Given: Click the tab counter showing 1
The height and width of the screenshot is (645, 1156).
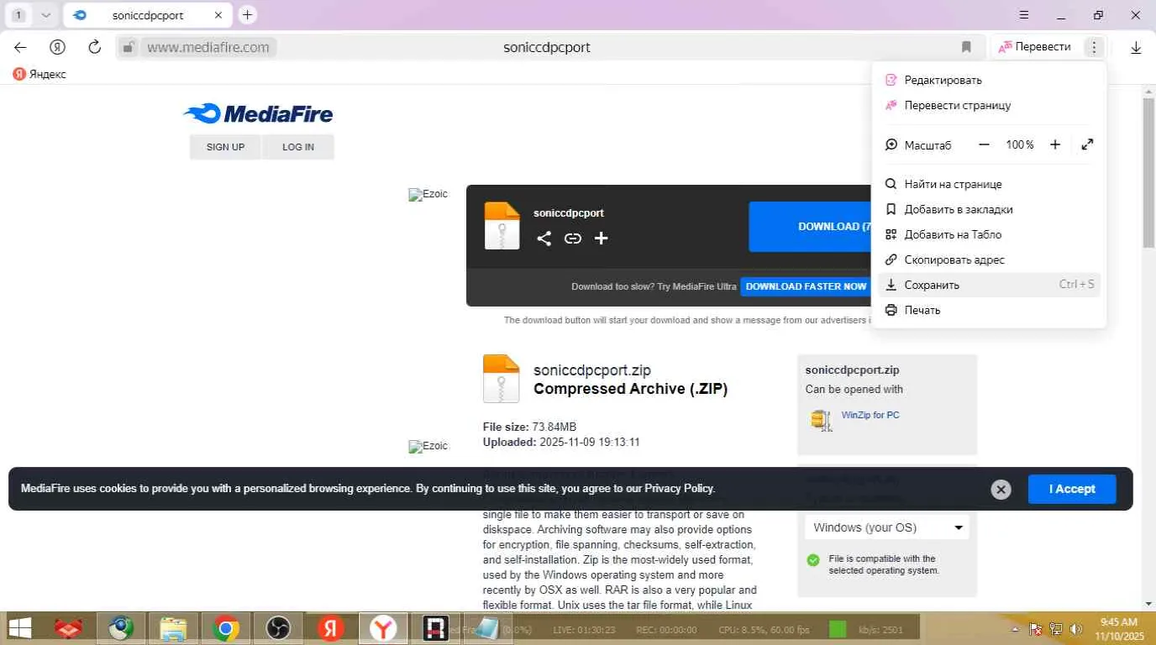Looking at the screenshot, I should 18,15.
